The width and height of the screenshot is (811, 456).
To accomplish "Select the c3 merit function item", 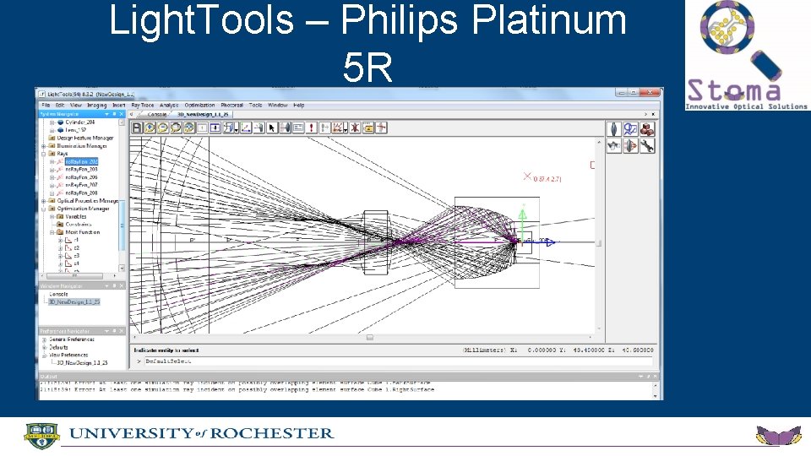I will pyautogui.click(x=76, y=256).
